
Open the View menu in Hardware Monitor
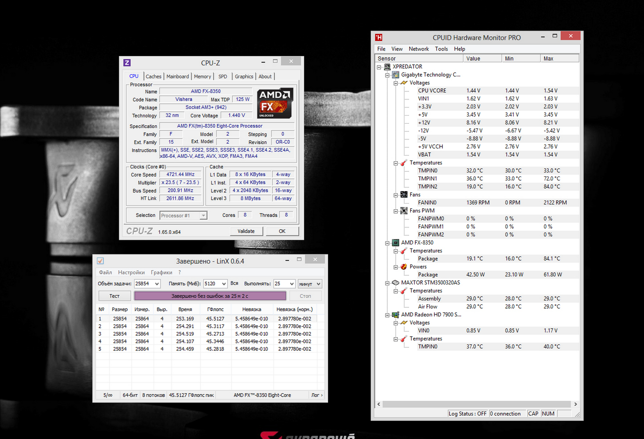click(397, 49)
